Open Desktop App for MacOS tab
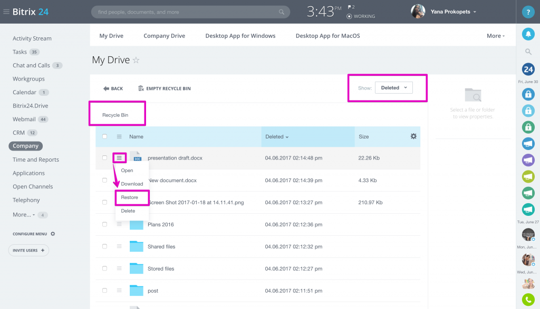540x309 pixels. (328, 36)
